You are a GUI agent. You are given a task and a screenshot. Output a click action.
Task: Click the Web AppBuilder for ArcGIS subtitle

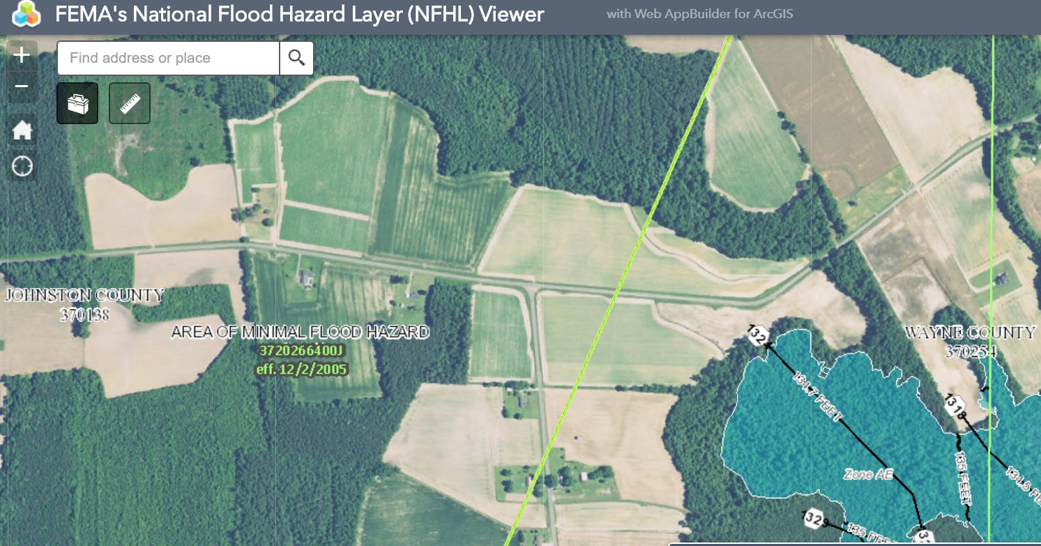[699, 14]
